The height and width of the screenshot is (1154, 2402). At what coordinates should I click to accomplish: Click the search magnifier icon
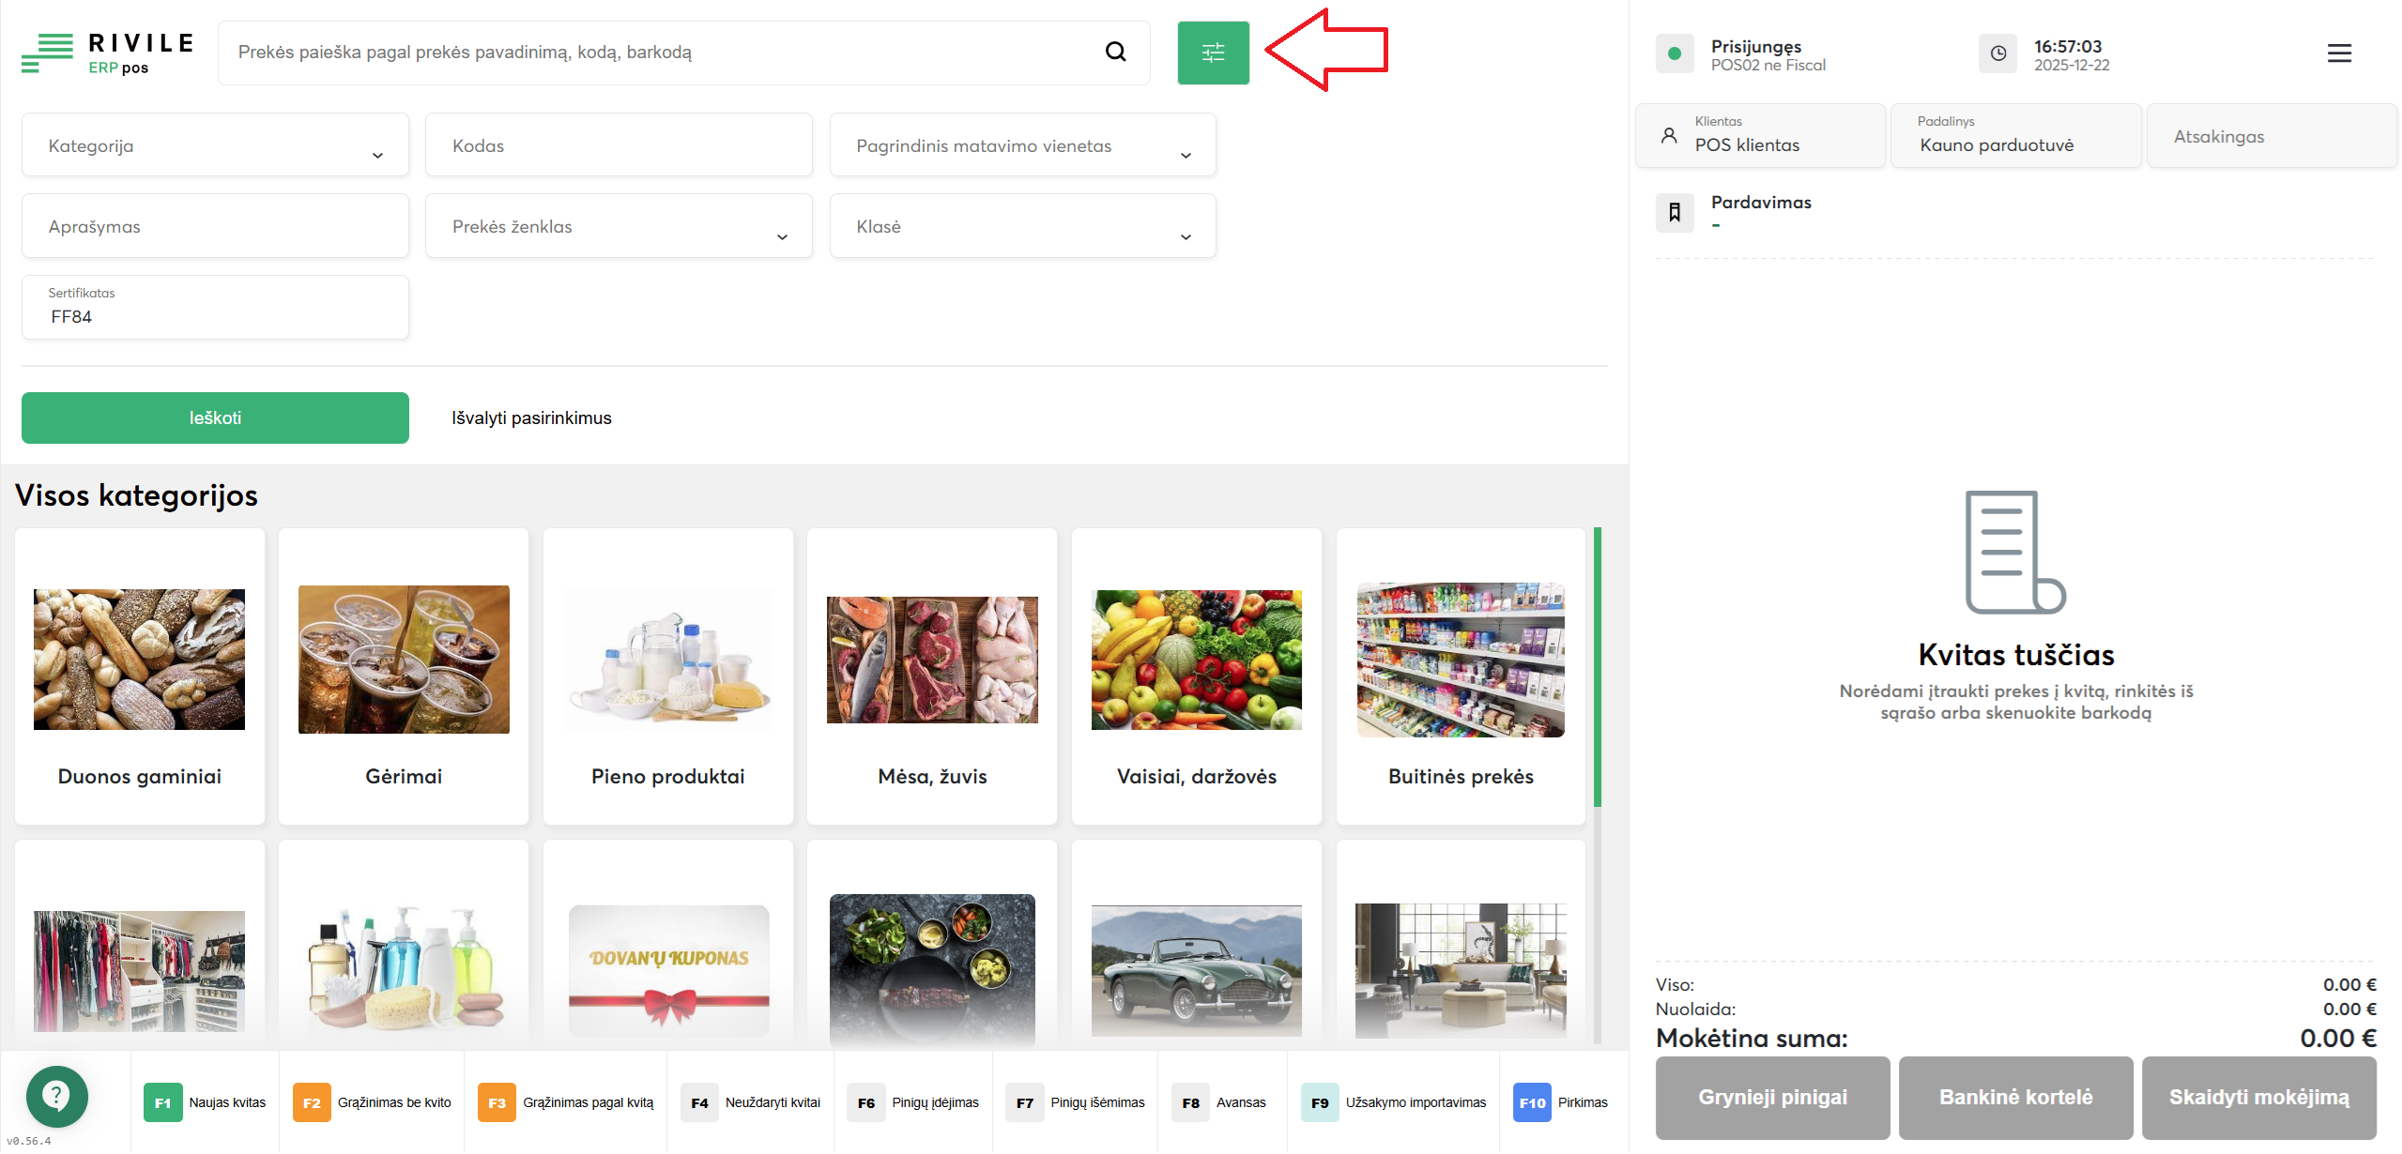(1115, 53)
